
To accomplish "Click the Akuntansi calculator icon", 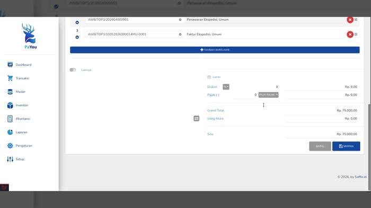I will [10, 119].
